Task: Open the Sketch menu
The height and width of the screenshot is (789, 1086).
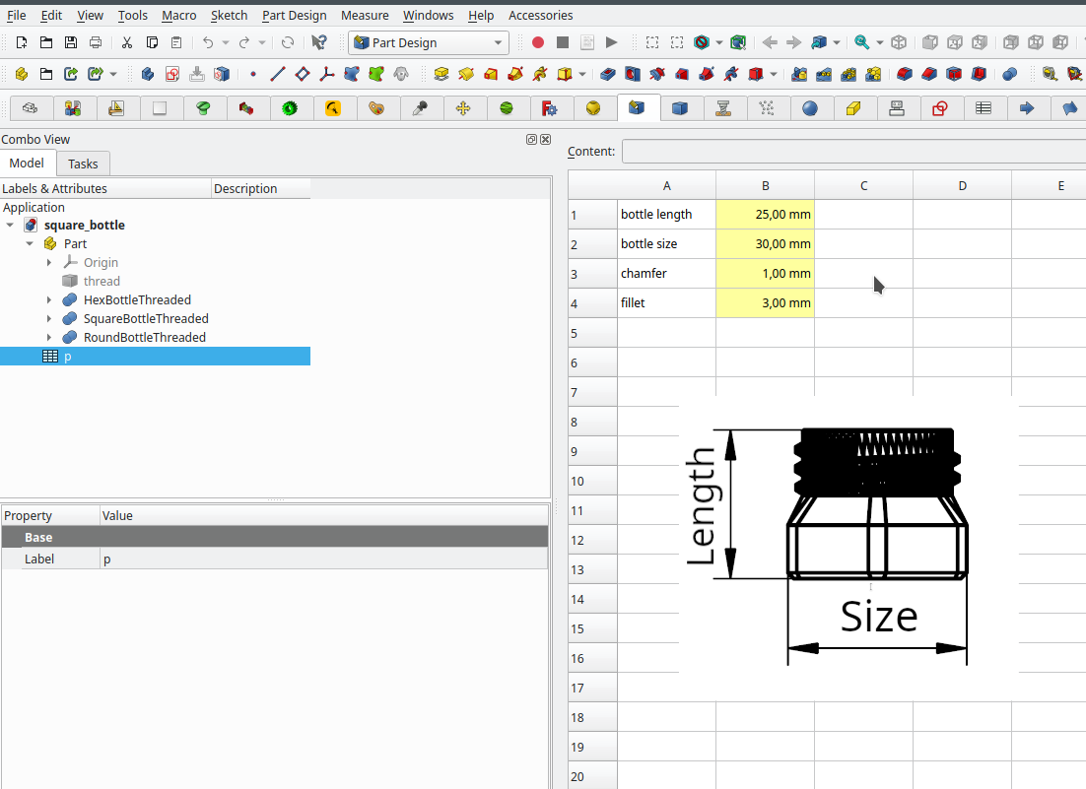Action: [x=229, y=15]
